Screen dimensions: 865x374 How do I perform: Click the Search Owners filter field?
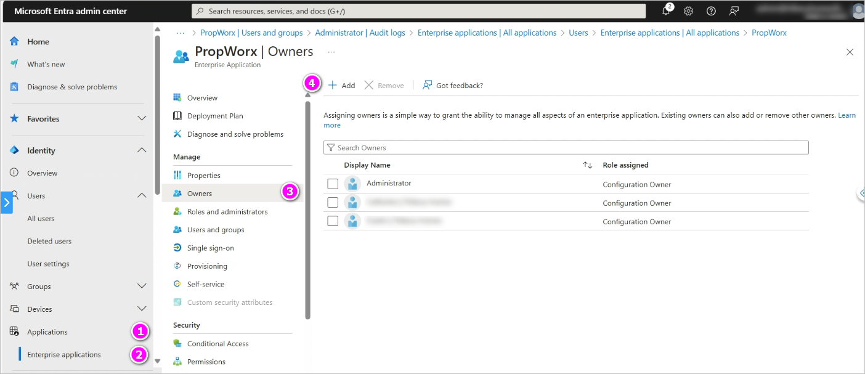click(x=566, y=148)
